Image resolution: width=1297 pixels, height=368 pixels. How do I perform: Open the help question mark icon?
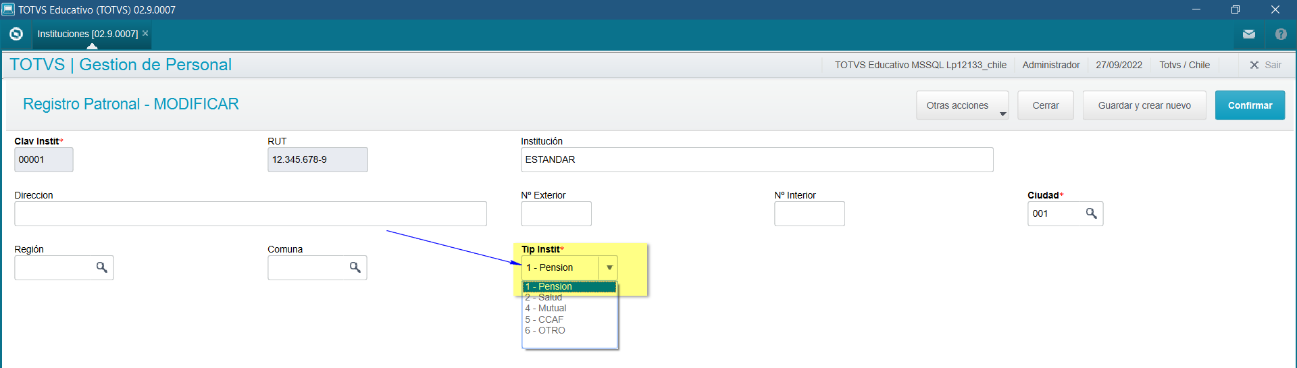(1281, 34)
